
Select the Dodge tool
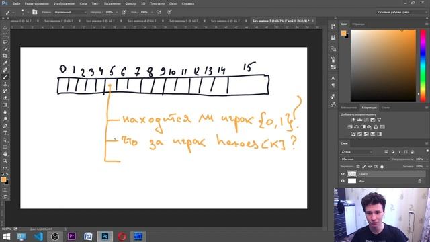[x=5, y=119]
